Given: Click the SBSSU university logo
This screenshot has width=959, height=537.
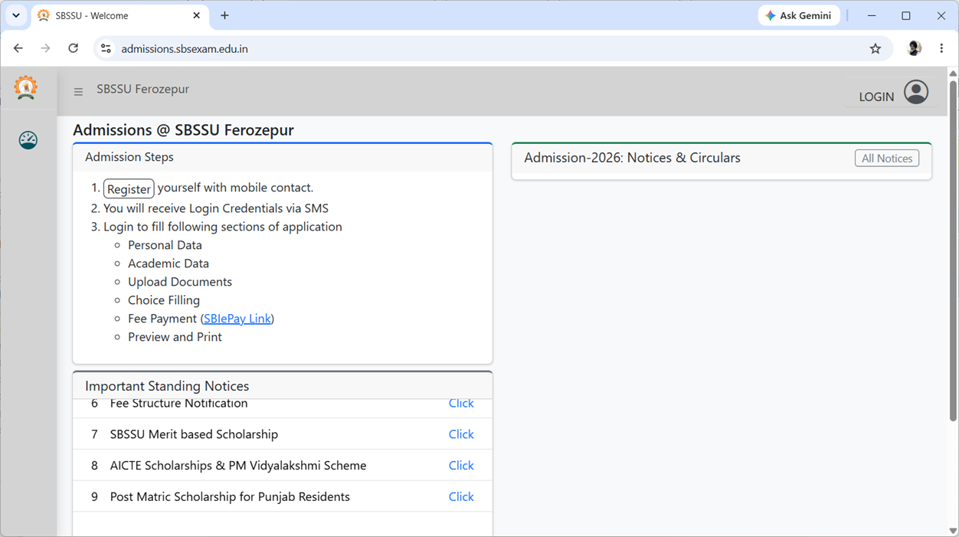Looking at the screenshot, I should [x=26, y=87].
